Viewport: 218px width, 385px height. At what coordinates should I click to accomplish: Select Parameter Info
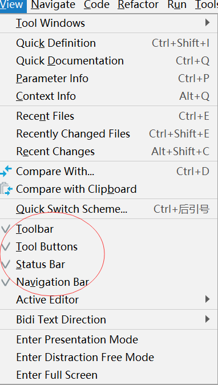pyautogui.click(x=109, y=79)
